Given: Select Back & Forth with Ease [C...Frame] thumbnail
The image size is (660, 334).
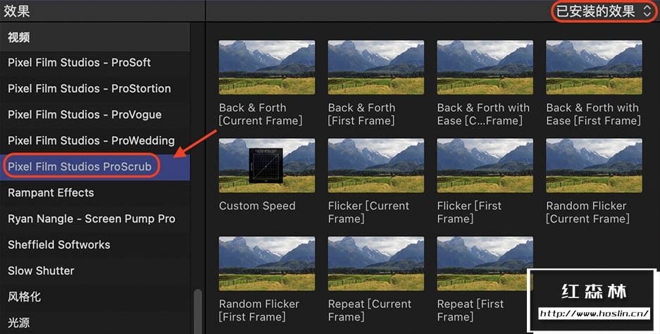Looking at the screenshot, I should tap(485, 68).
